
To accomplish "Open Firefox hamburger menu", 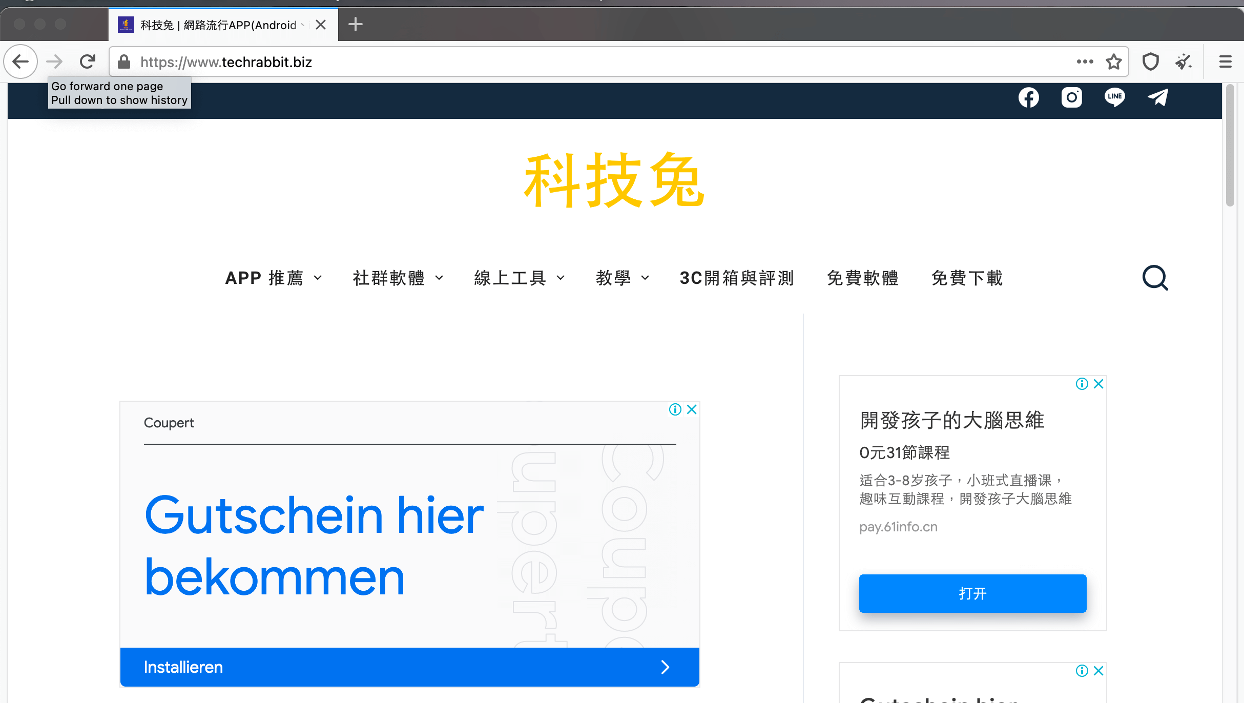I will tap(1225, 62).
